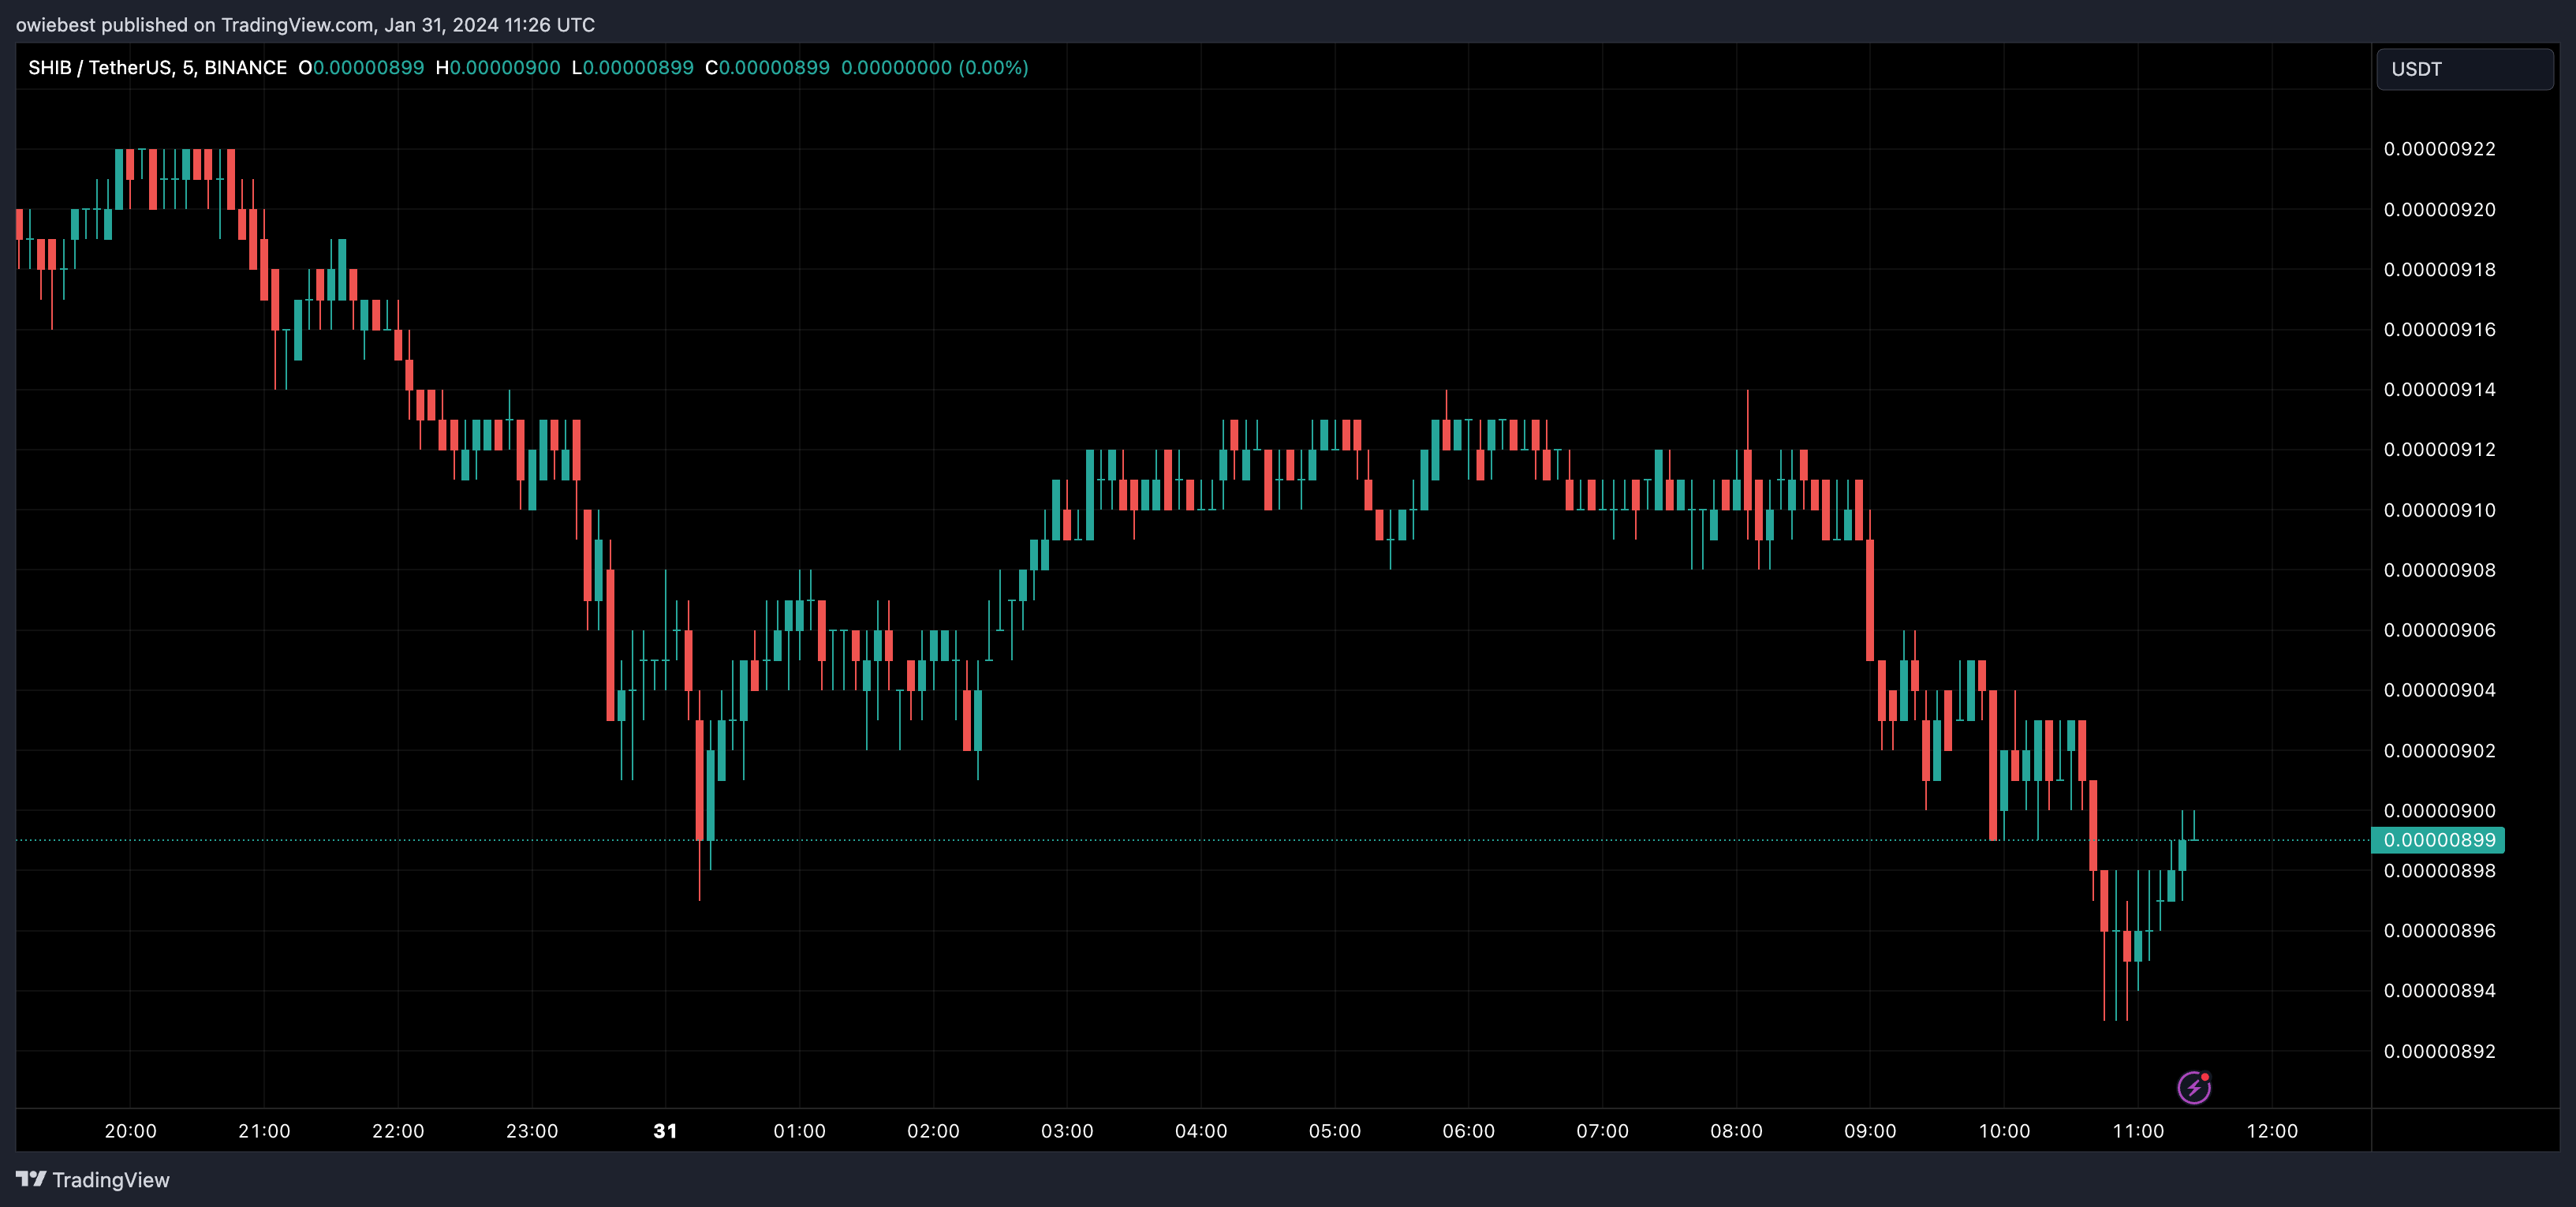Click the 09:00 time axis label

[1870, 1131]
